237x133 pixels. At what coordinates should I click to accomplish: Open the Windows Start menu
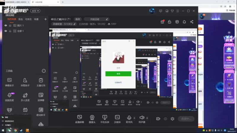pos(3,130)
